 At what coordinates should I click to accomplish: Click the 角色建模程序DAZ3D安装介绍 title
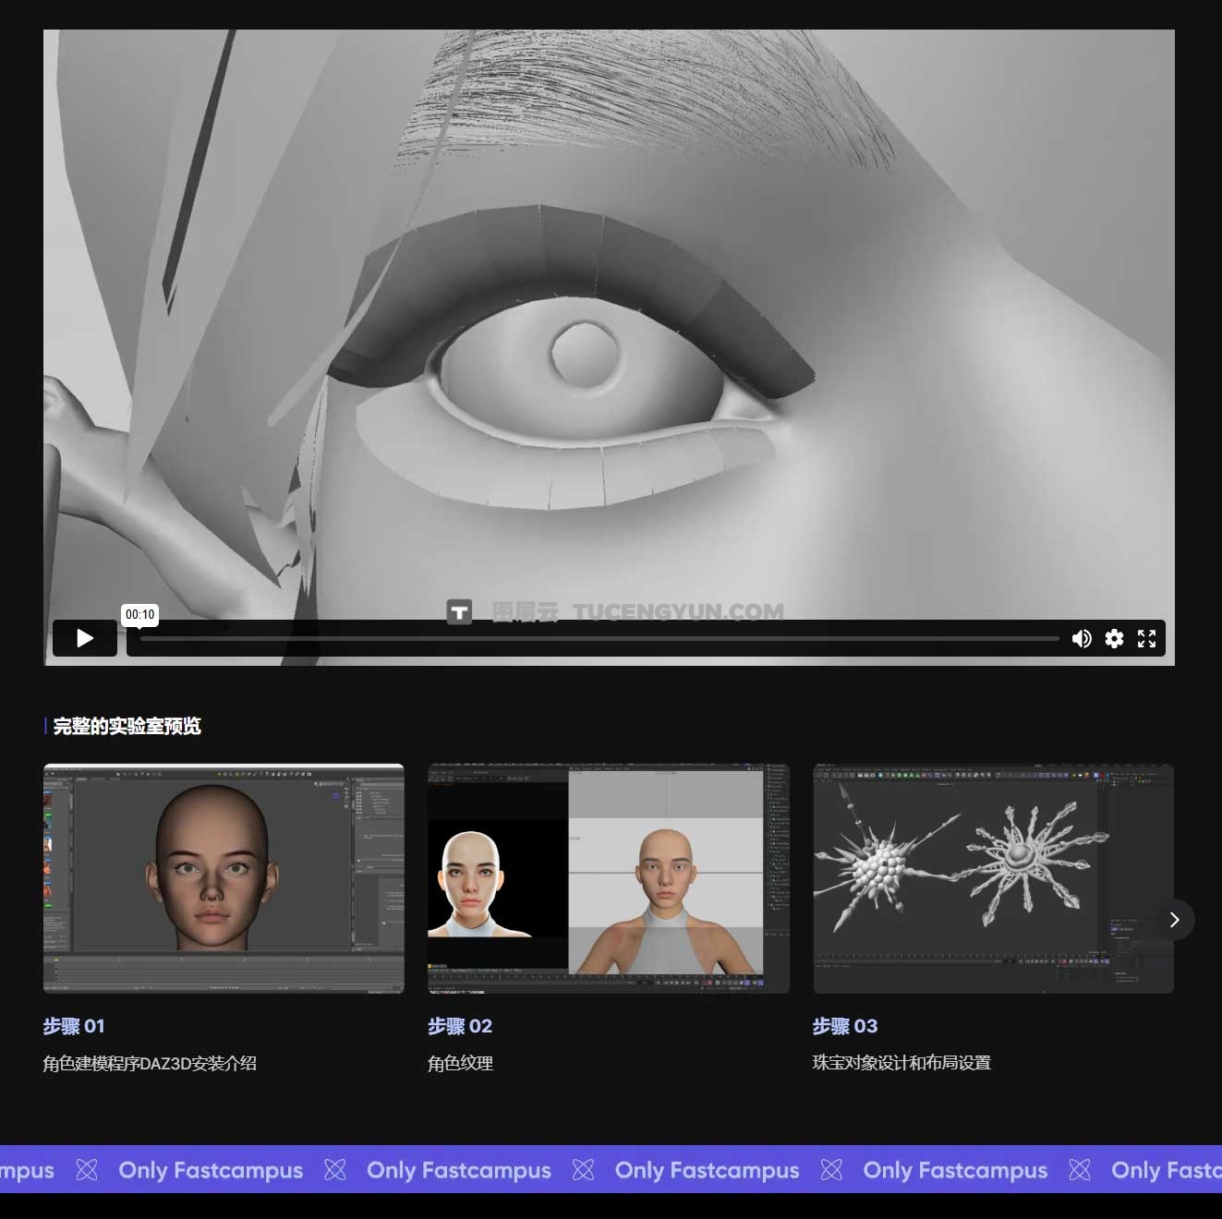(x=150, y=1063)
